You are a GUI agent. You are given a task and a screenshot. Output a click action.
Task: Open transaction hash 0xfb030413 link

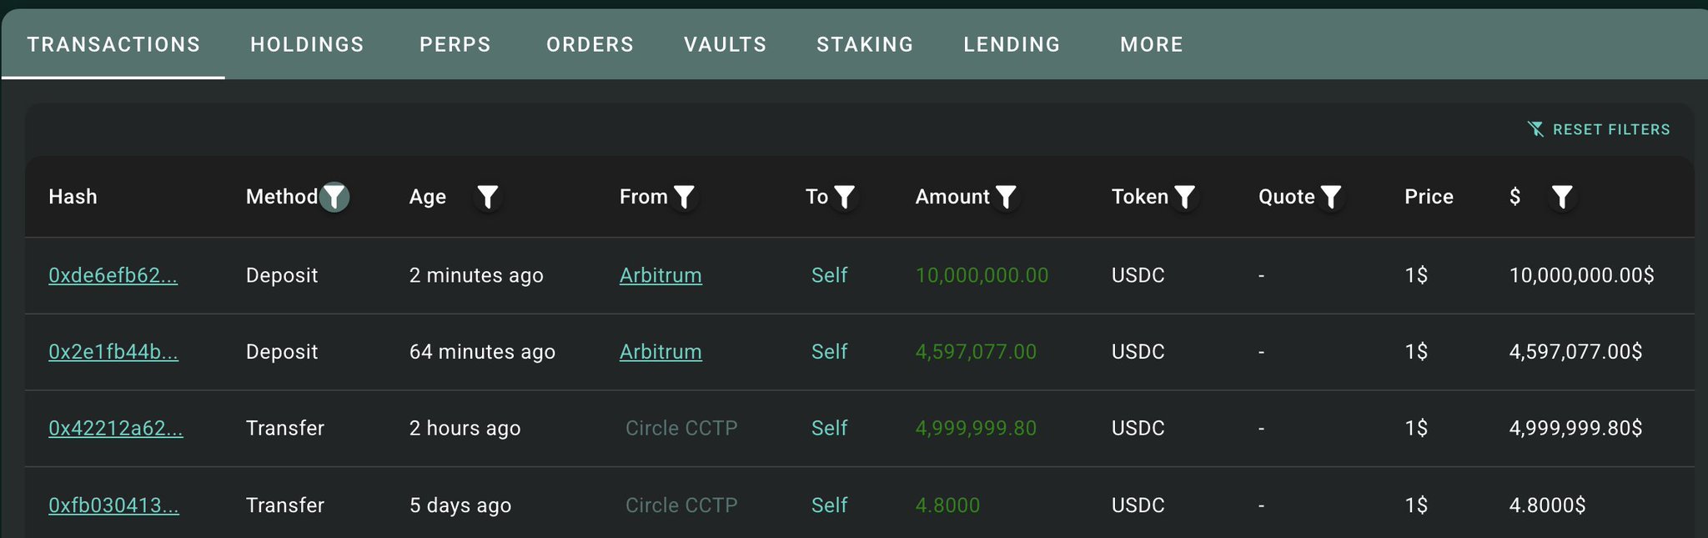pos(113,505)
